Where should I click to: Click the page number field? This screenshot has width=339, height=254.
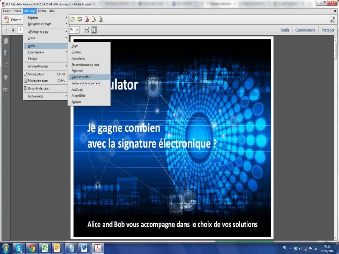[x=20, y=30]
